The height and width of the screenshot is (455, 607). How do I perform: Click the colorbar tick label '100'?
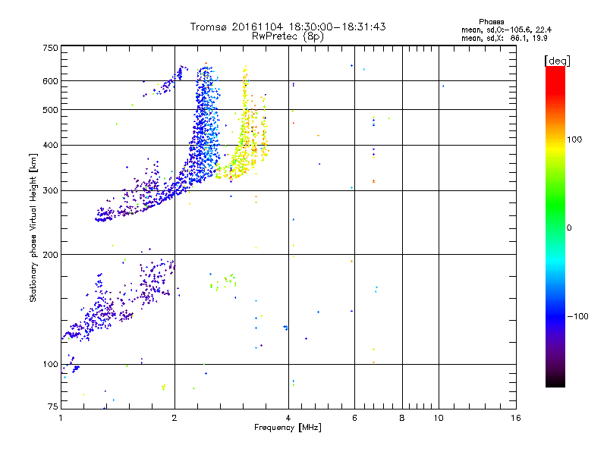tap(574, 140)
